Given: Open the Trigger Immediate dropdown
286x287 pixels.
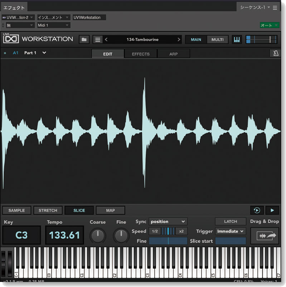Looking at the screenshot, I should tap(231, 231).
